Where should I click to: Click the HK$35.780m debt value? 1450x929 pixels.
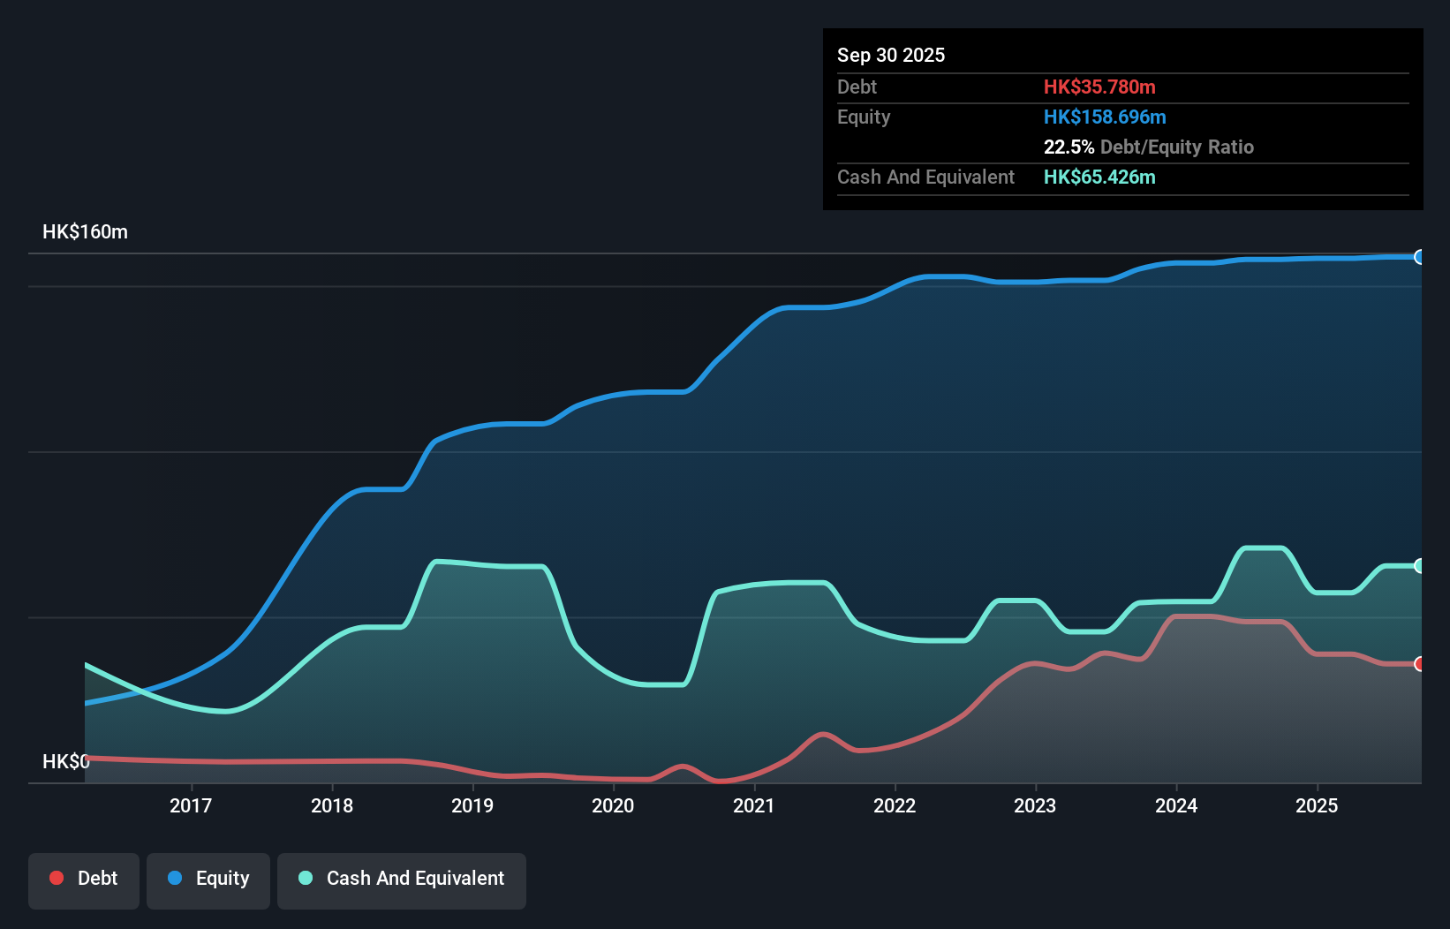[1099, 87]
